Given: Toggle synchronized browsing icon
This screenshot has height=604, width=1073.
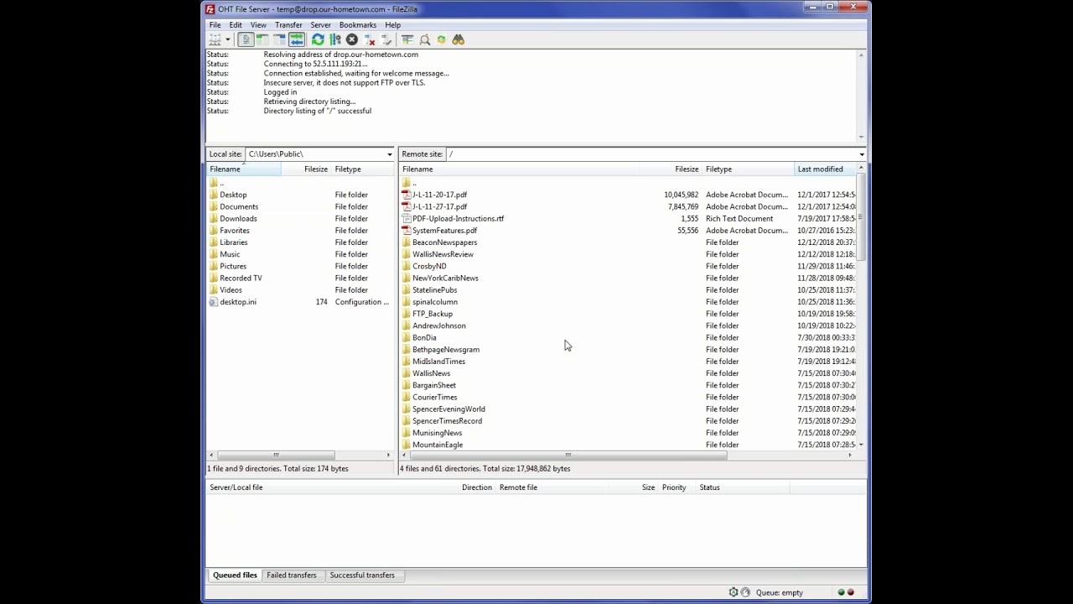Looking at the screenshot, I should pos(441,39).
